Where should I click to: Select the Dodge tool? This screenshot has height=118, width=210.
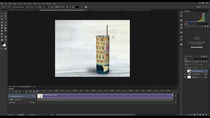(5, 31)
